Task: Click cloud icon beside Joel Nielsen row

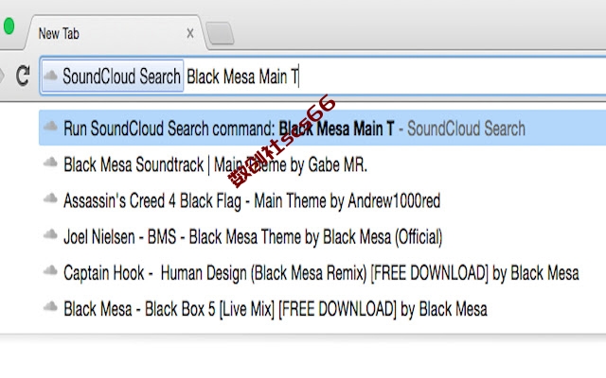Action: [50, 234]
